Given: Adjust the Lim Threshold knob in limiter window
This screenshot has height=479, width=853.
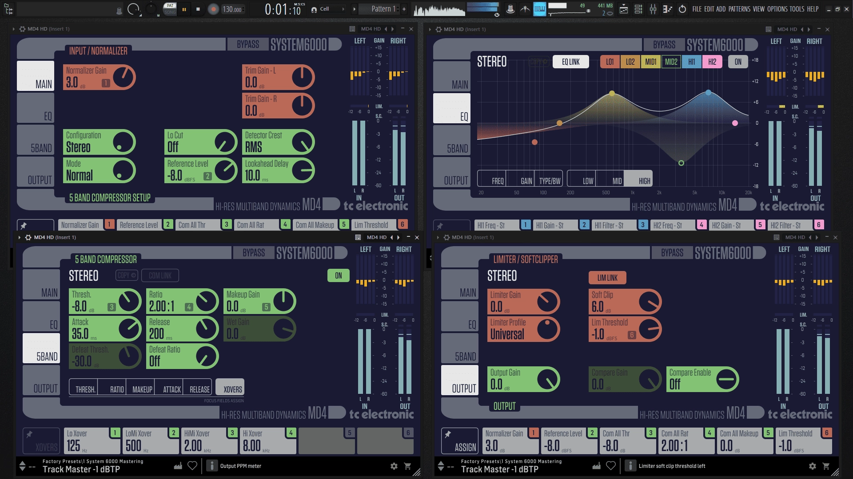Looking at the screenshot, I should [x=650, y=329].
